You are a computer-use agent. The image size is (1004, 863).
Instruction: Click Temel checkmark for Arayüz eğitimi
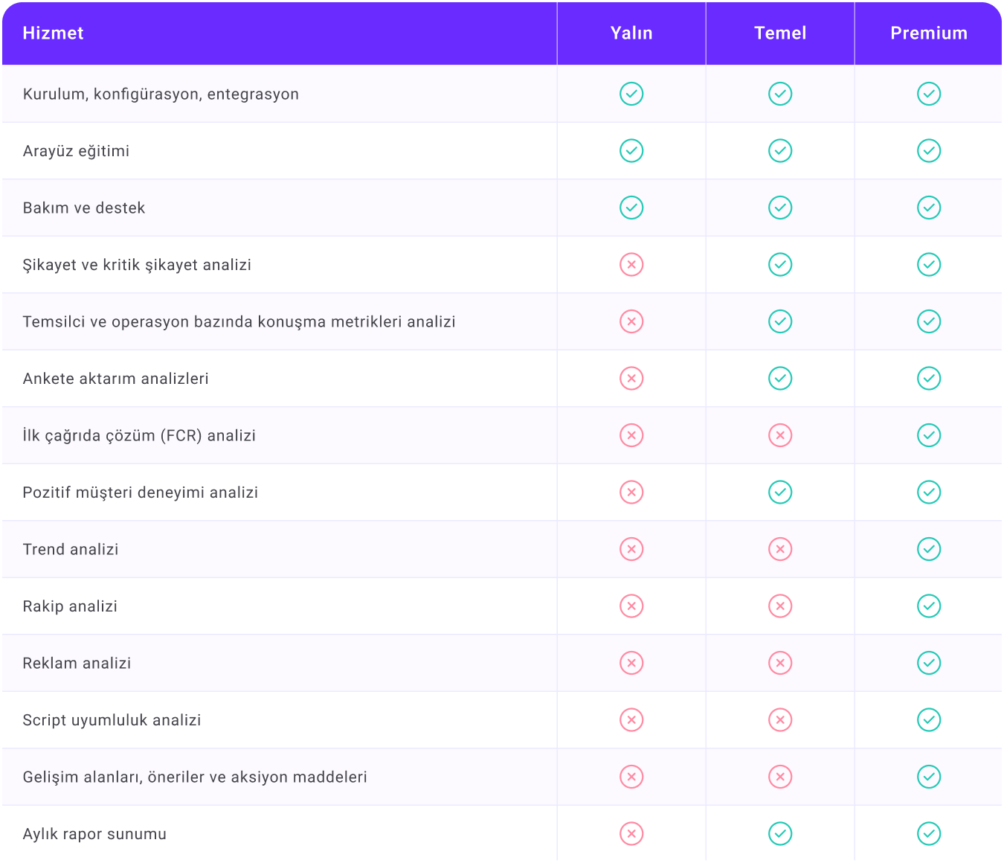click(x=780, y=151)
